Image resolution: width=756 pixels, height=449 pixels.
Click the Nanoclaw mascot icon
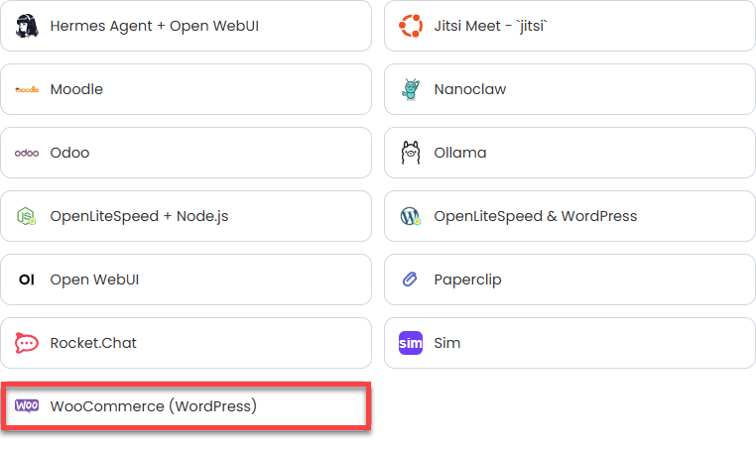click(x=411, y=89)
